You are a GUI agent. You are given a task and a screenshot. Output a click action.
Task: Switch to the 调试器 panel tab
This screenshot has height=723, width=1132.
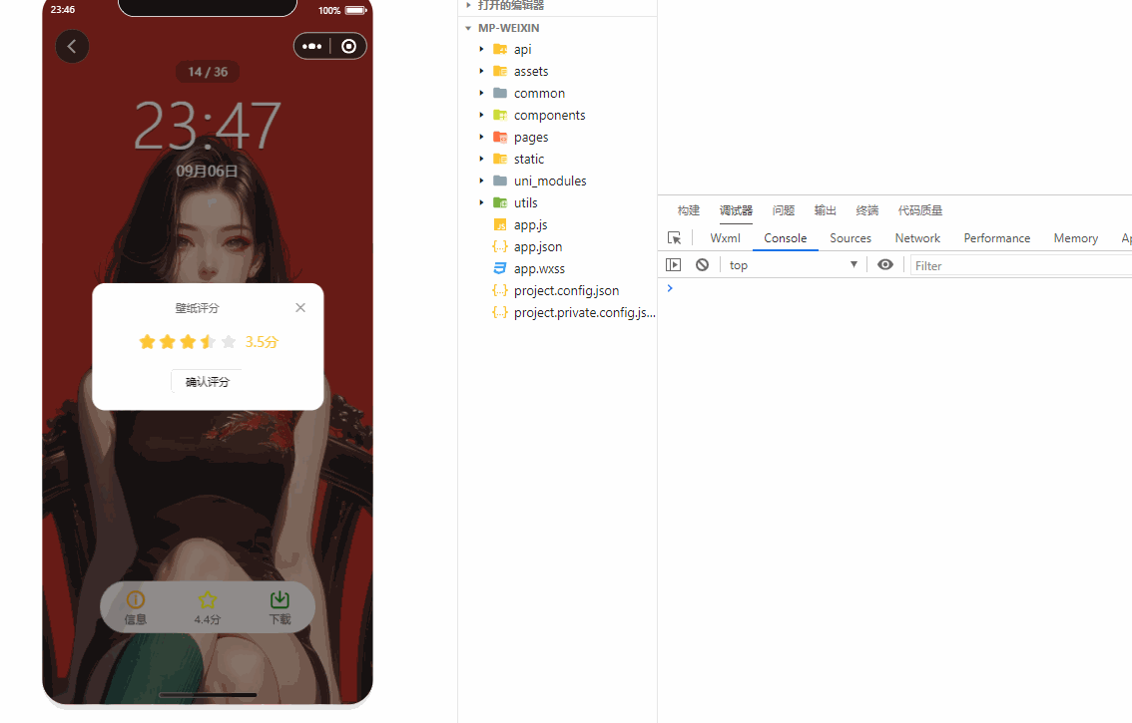(x=736, y=210)
